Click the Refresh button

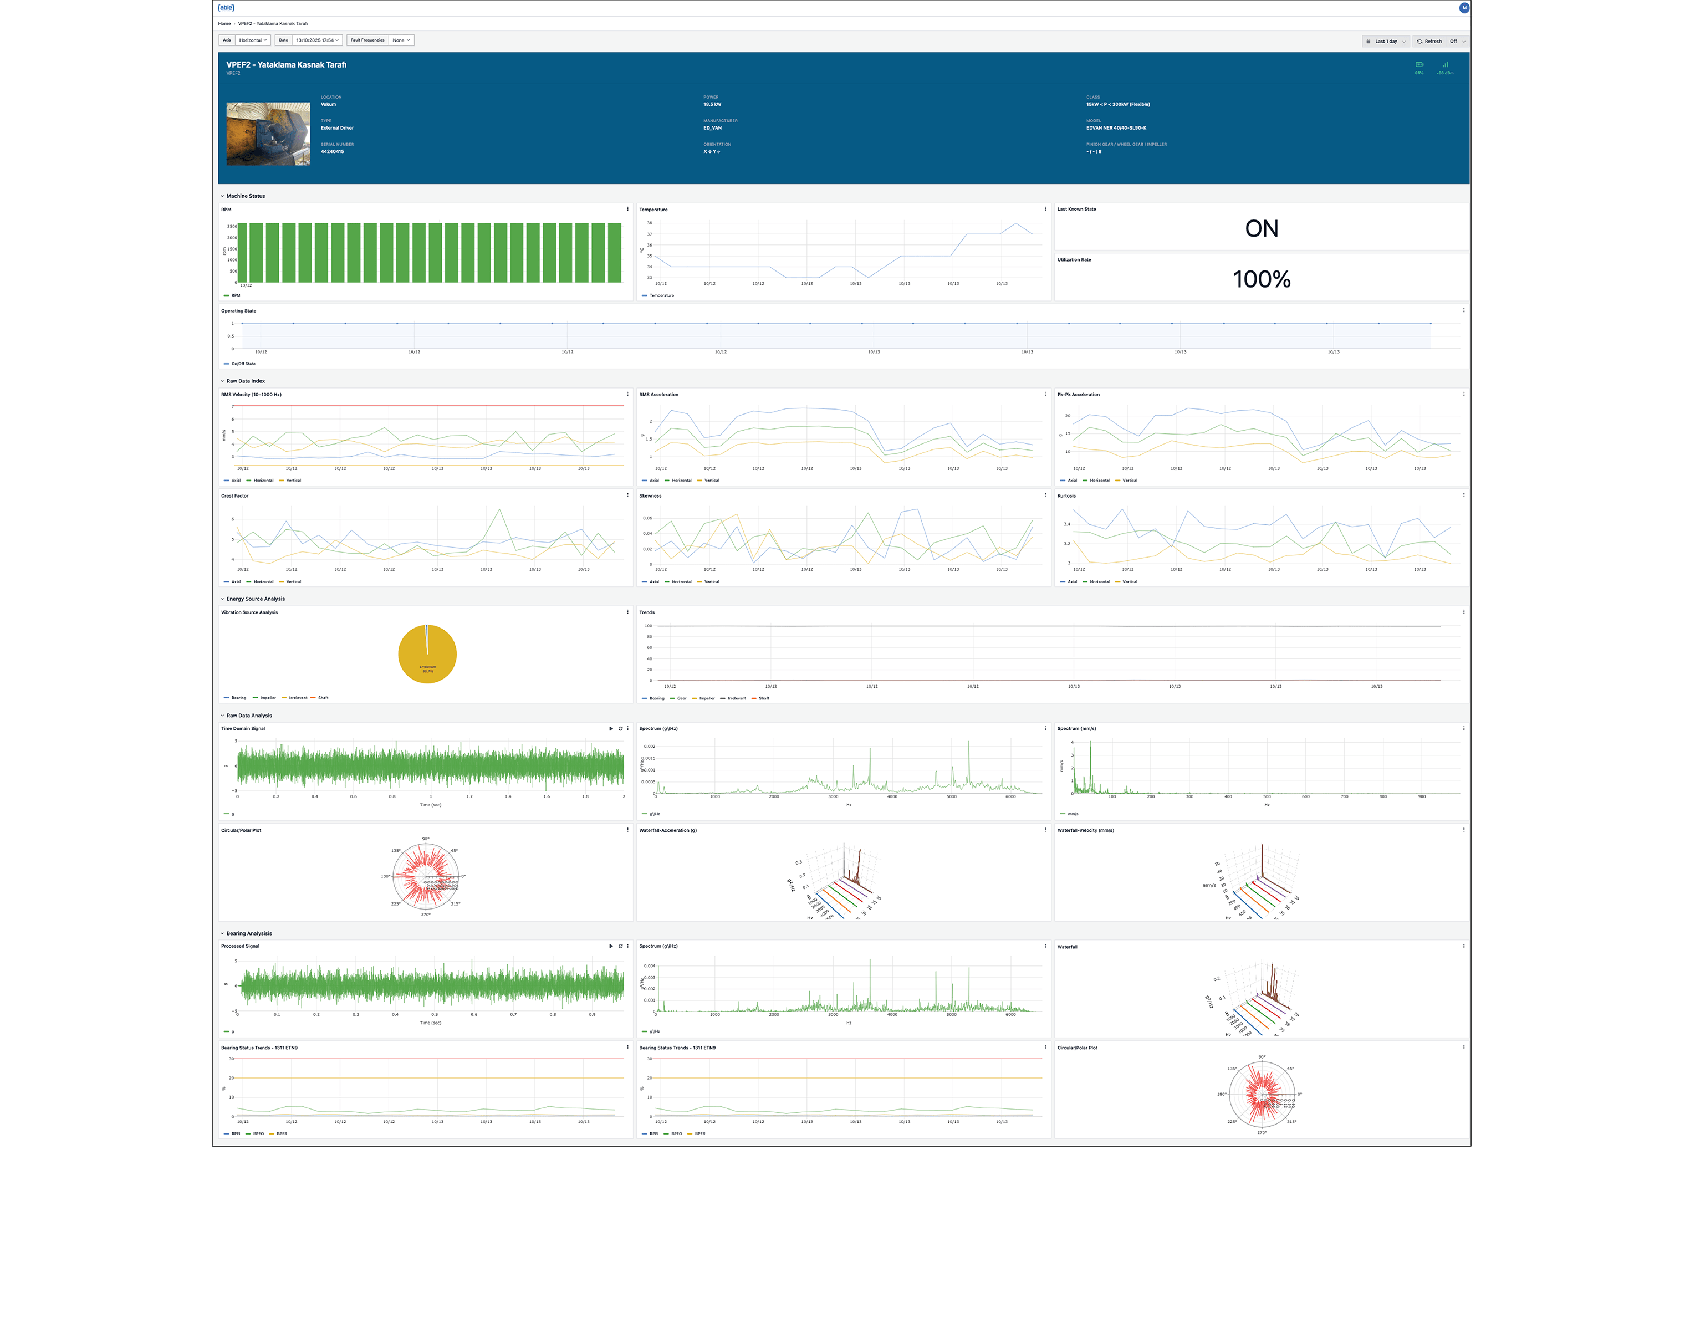pyautogui.click(x=1429, y=42)
